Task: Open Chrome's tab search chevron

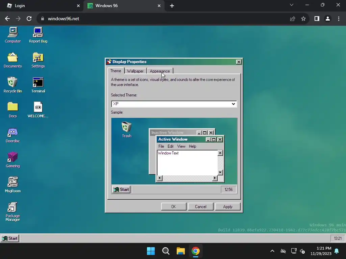Action: tap(292, 5)
